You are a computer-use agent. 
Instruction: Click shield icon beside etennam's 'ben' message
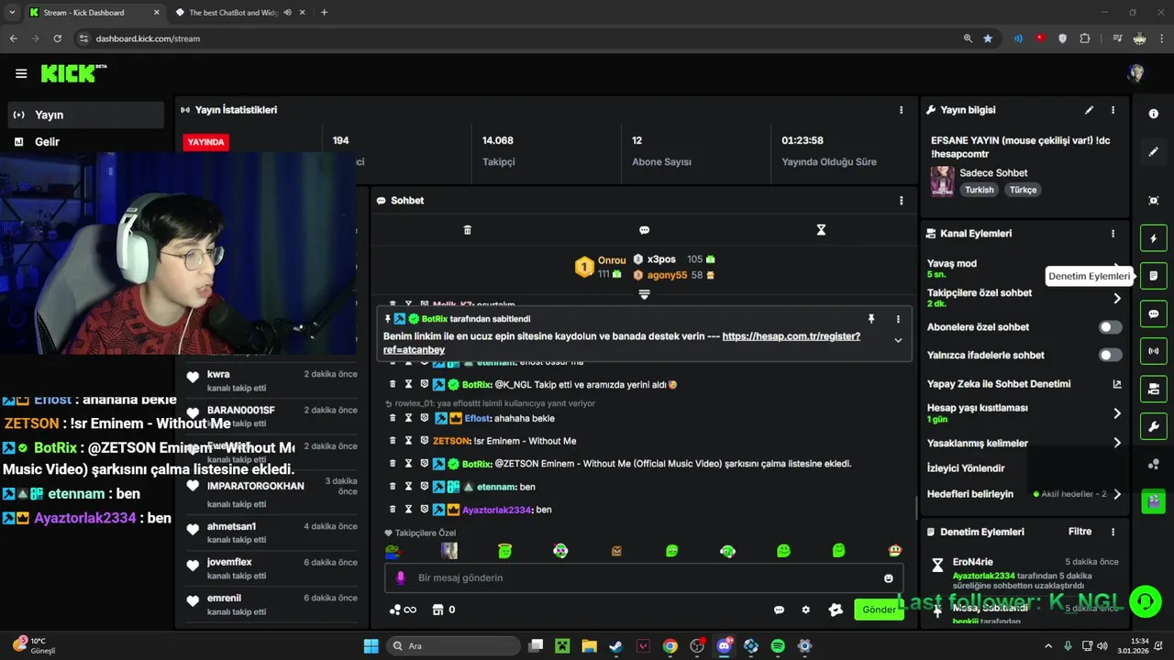pos(424,487)
